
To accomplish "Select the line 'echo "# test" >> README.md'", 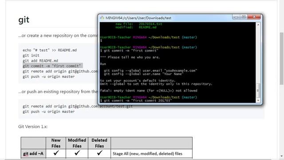I will pos(50,50).
